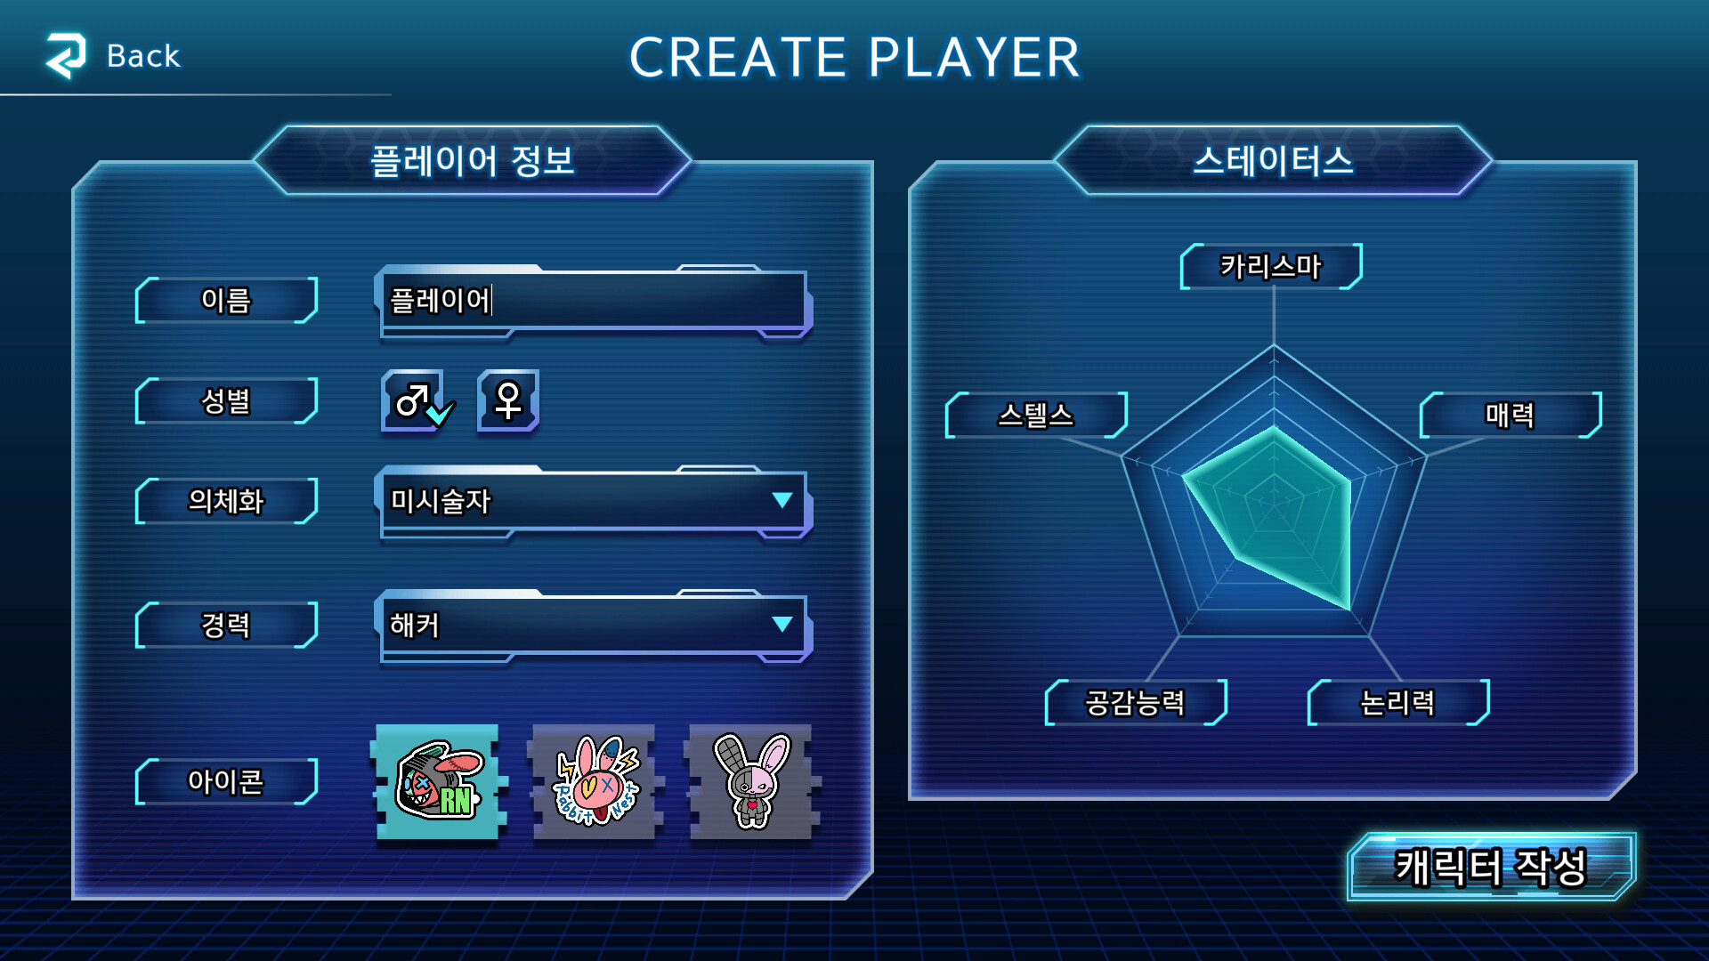This screenshot has width=1709, height=961.
Task: Select the male gender symbol
Action: pos(413,400)
